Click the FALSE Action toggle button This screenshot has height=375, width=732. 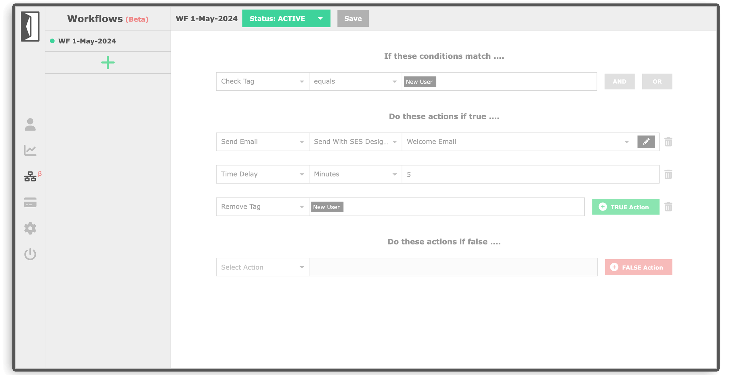(x=638, y=267)
